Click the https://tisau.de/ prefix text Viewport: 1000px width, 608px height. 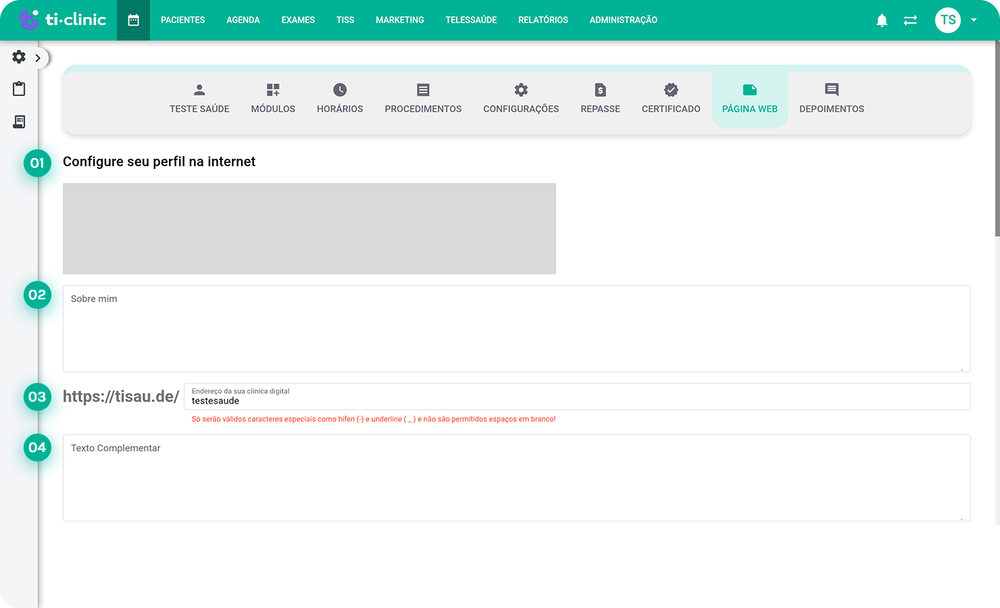(121, 397)
